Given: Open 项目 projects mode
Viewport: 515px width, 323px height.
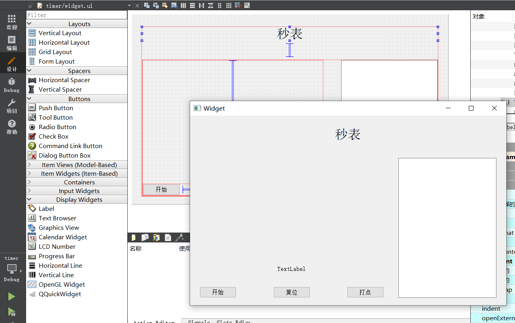Looking at the screenshot, I should 12,106.
